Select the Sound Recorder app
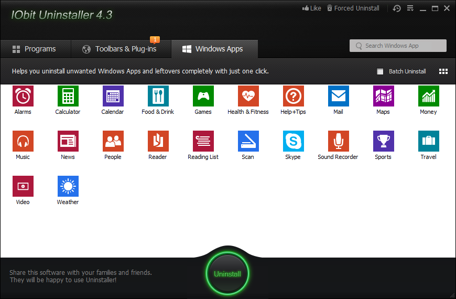 (339, 141)
